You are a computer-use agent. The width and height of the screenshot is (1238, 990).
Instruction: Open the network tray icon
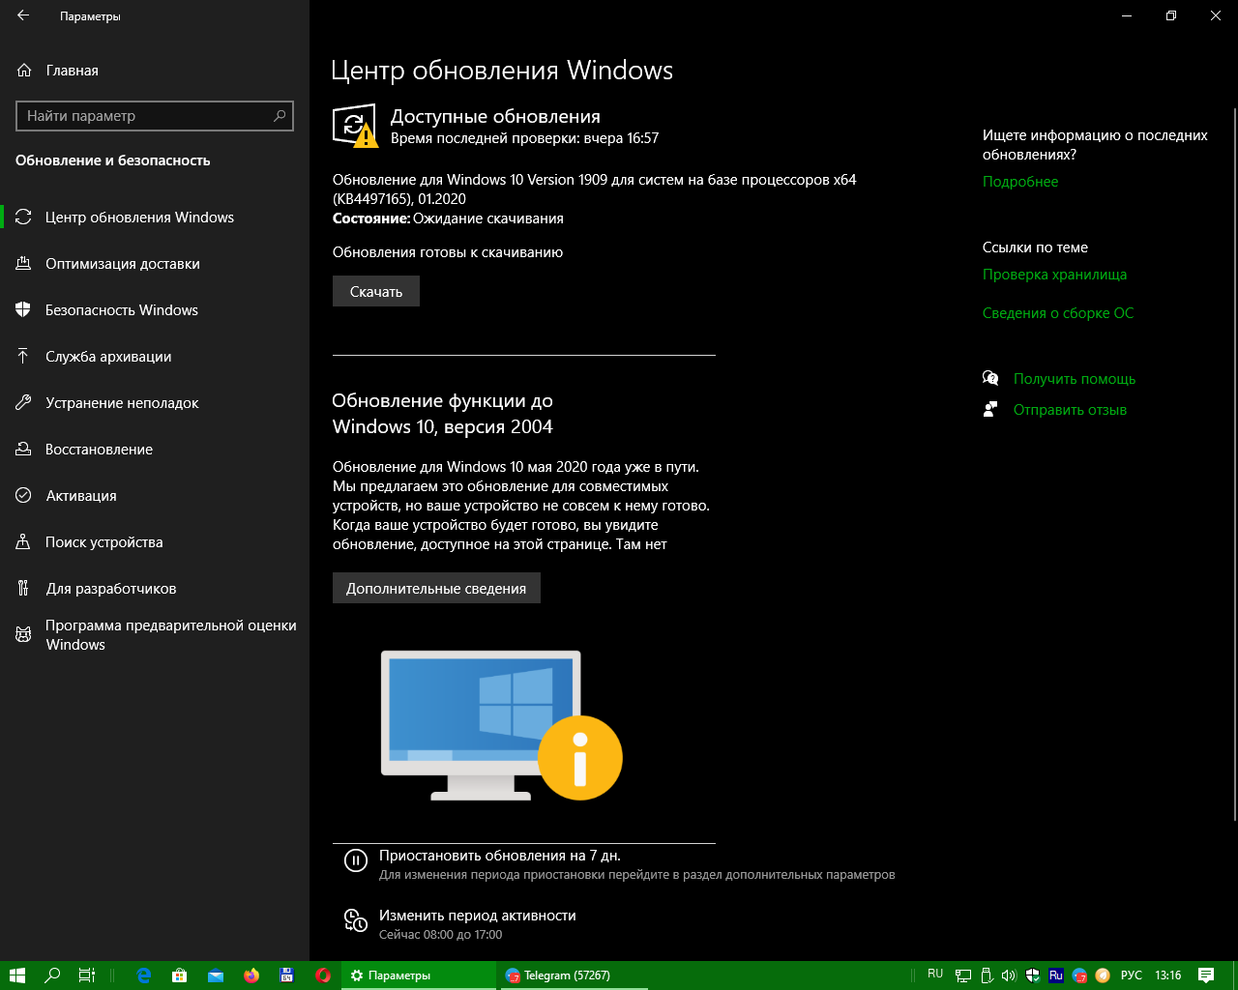click(962, 975)
